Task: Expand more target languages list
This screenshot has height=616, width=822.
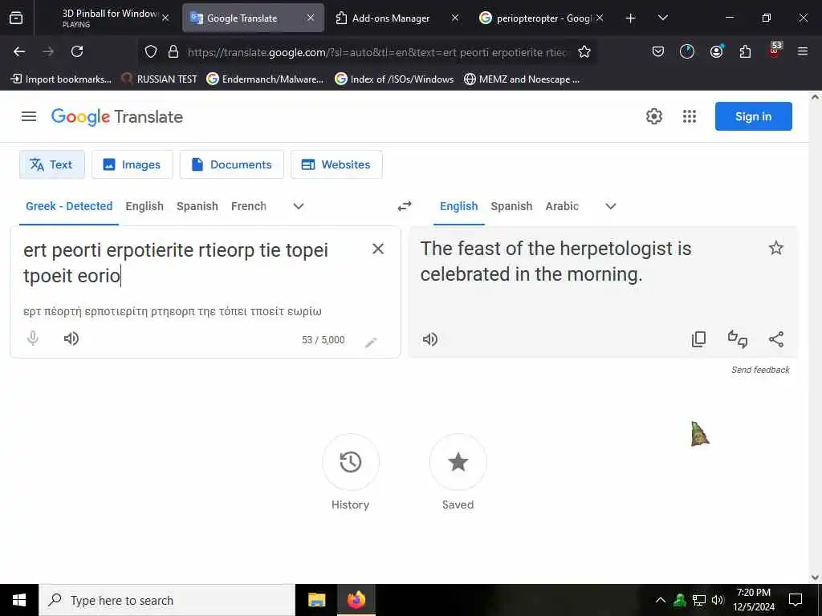Action: pyautogui.click(x=611, y=206)
